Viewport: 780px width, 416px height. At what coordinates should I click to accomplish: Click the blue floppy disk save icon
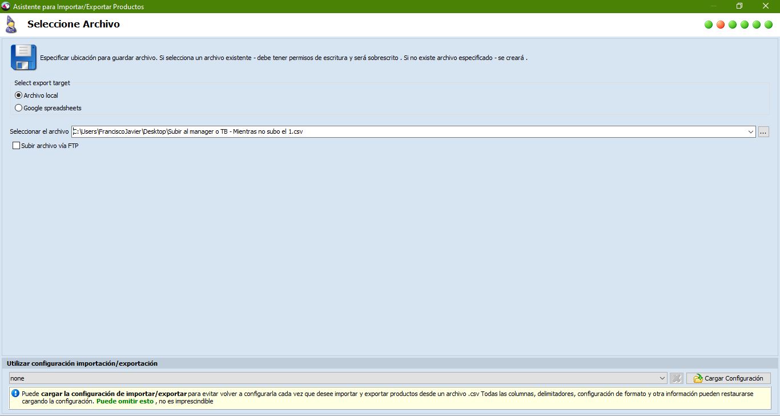tap(23, 57)
